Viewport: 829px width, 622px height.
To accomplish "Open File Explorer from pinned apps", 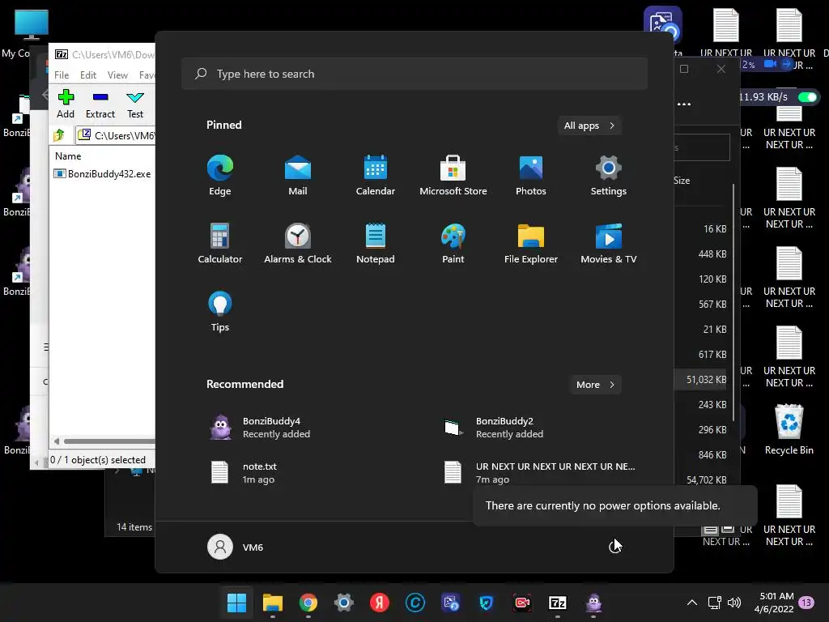I will coord(531,243).
